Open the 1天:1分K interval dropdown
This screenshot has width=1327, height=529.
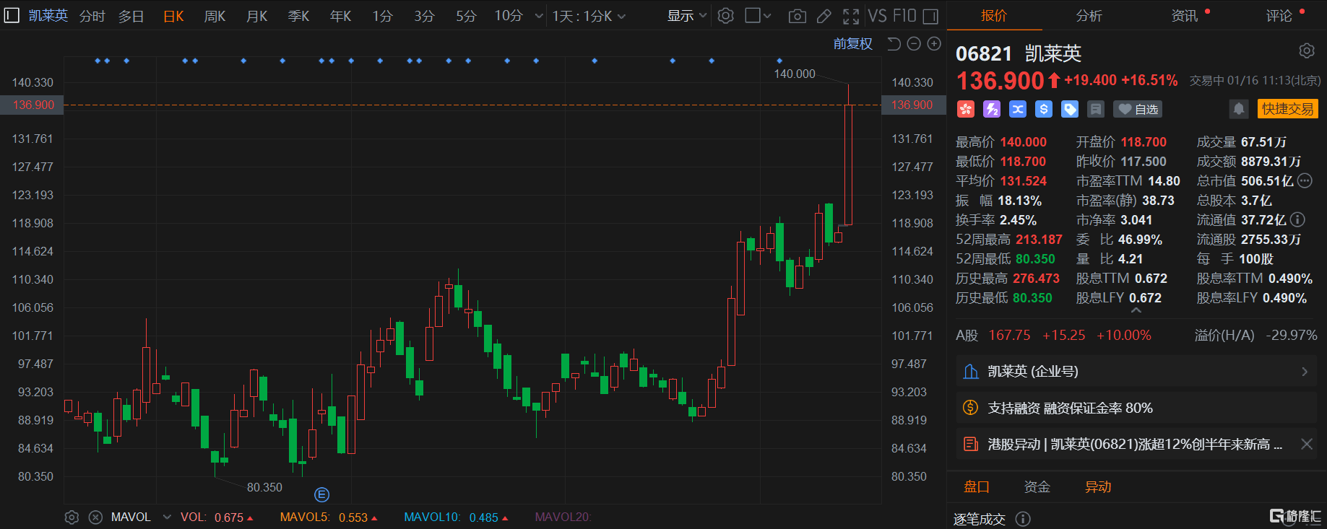(589, 16)
